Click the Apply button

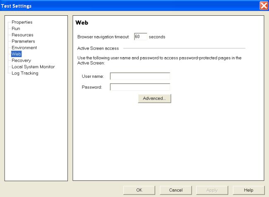point(212,190)
